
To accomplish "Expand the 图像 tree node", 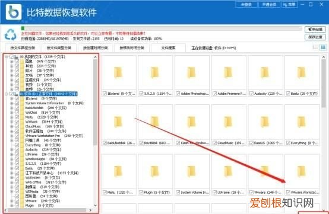I will coord(12,61).
